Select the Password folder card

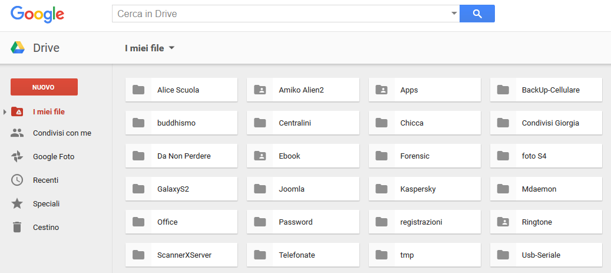point(303,222)
